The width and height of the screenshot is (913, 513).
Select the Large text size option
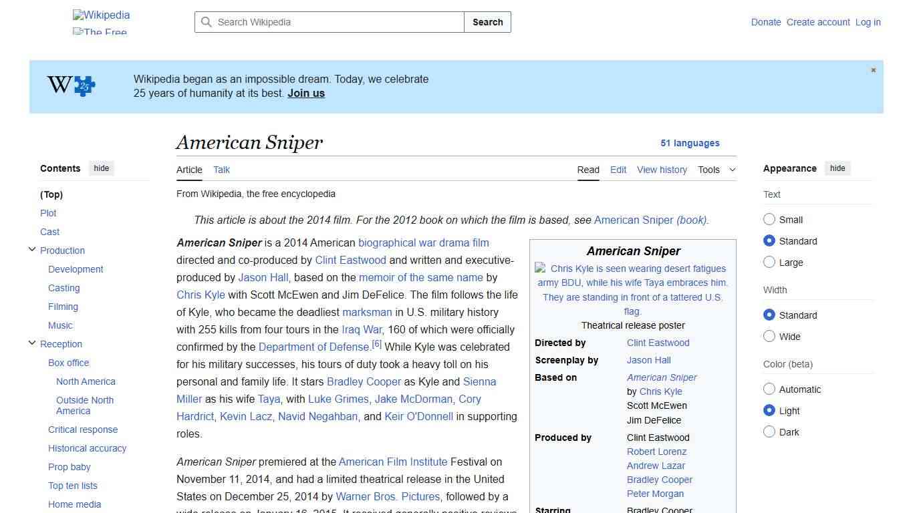click(x=769, y=263)
